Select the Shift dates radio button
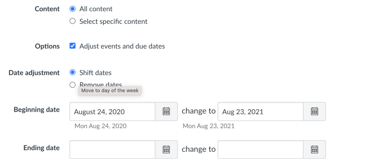373x165 pixels. [x=72, y=72]
